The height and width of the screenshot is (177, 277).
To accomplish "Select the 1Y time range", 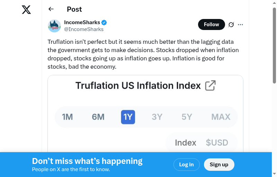I will 128,117.
